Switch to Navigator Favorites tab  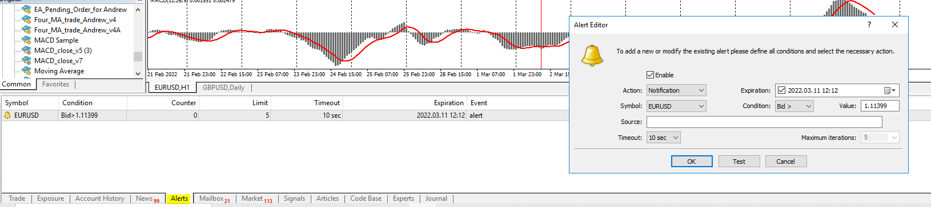coord(56,84)
